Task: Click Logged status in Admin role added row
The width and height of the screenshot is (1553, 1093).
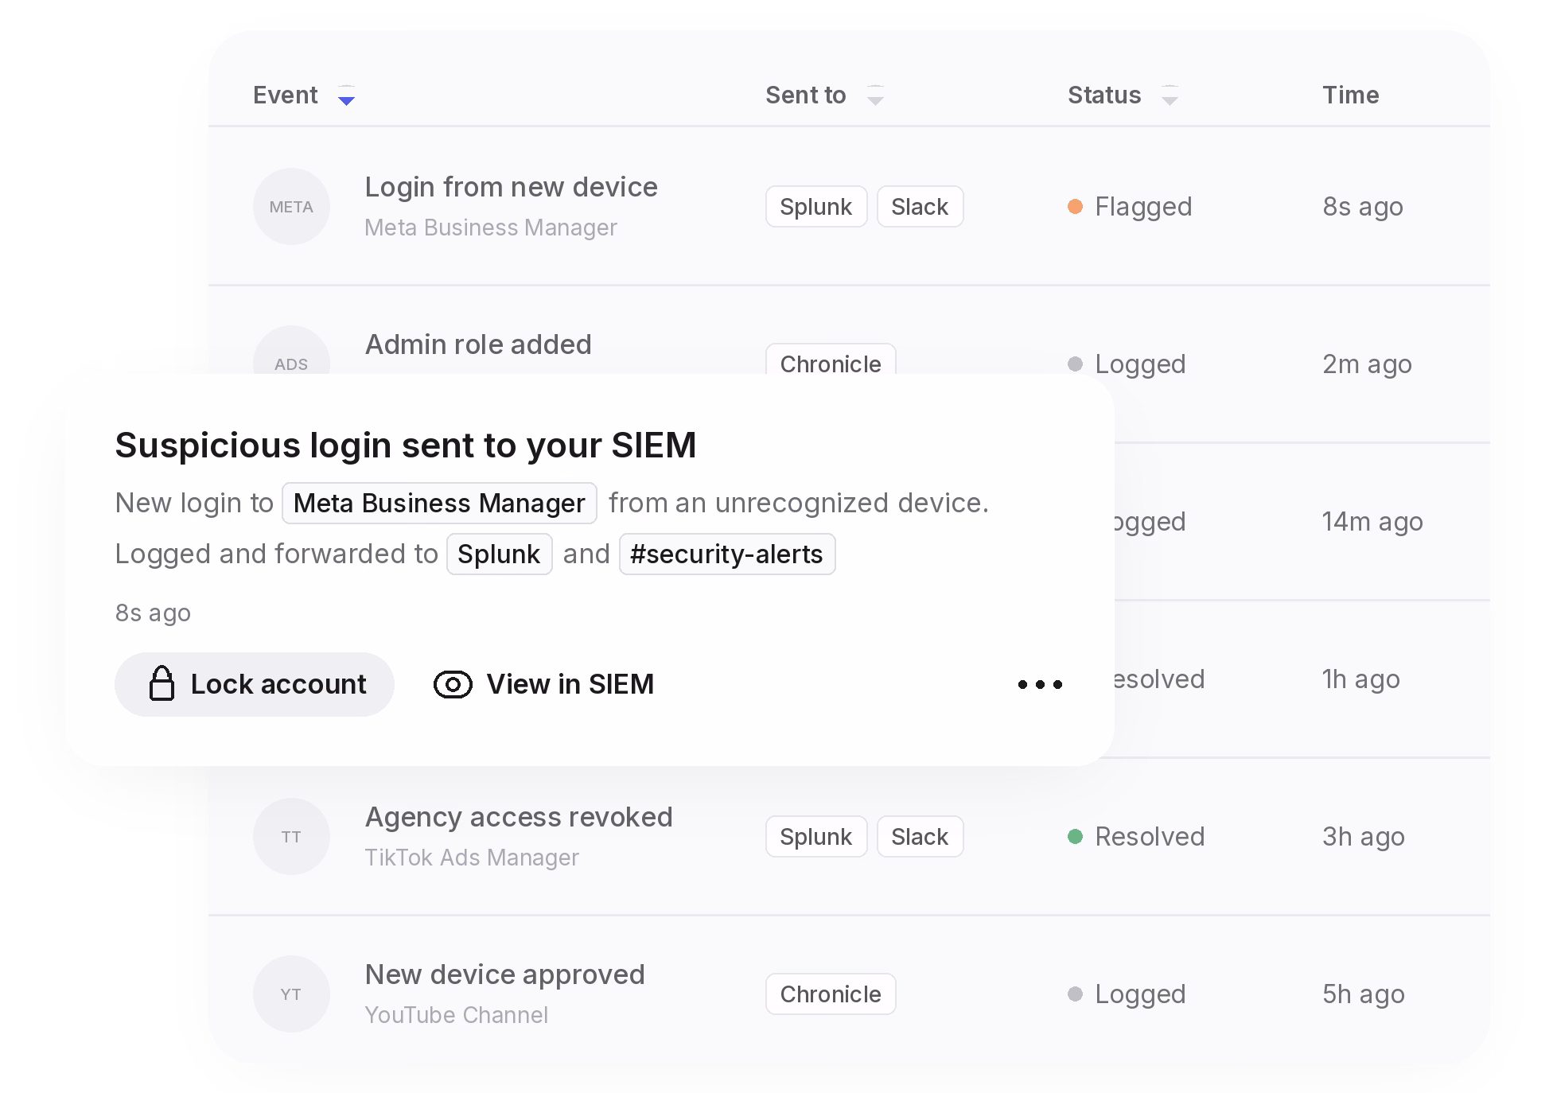Action: pos(1127,364)
